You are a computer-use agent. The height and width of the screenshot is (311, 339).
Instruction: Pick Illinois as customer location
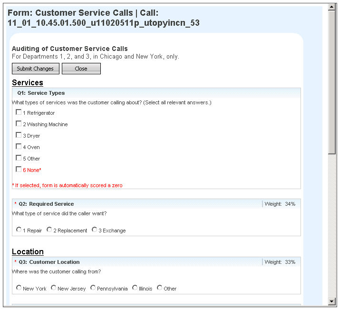click(x=135, y=288)
